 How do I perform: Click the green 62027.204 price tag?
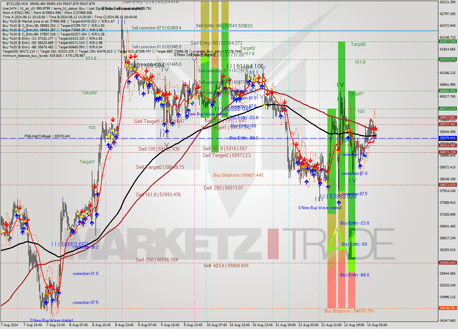tap(448, 41)
